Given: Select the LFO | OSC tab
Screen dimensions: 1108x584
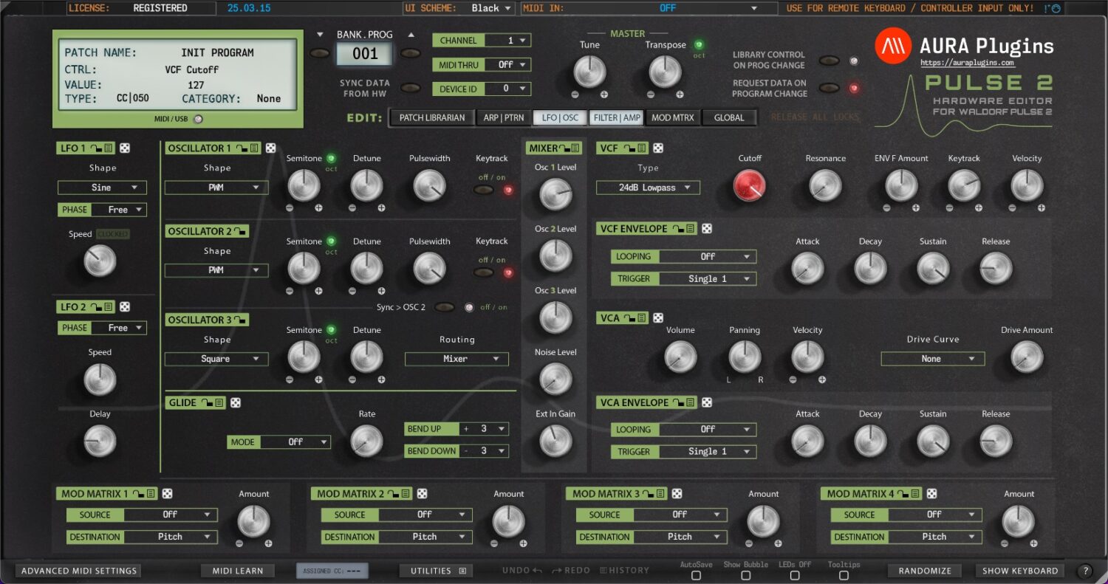Looking at the screenshot, I should (560, 117).
